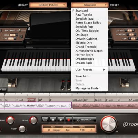Click the Toontrack logo

(130, 125)
